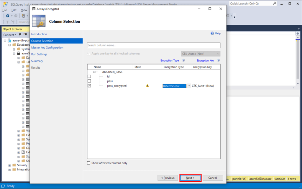Click the info icon beside the Encryption Type link
The image size is (302, 189).
coord(183,60)
